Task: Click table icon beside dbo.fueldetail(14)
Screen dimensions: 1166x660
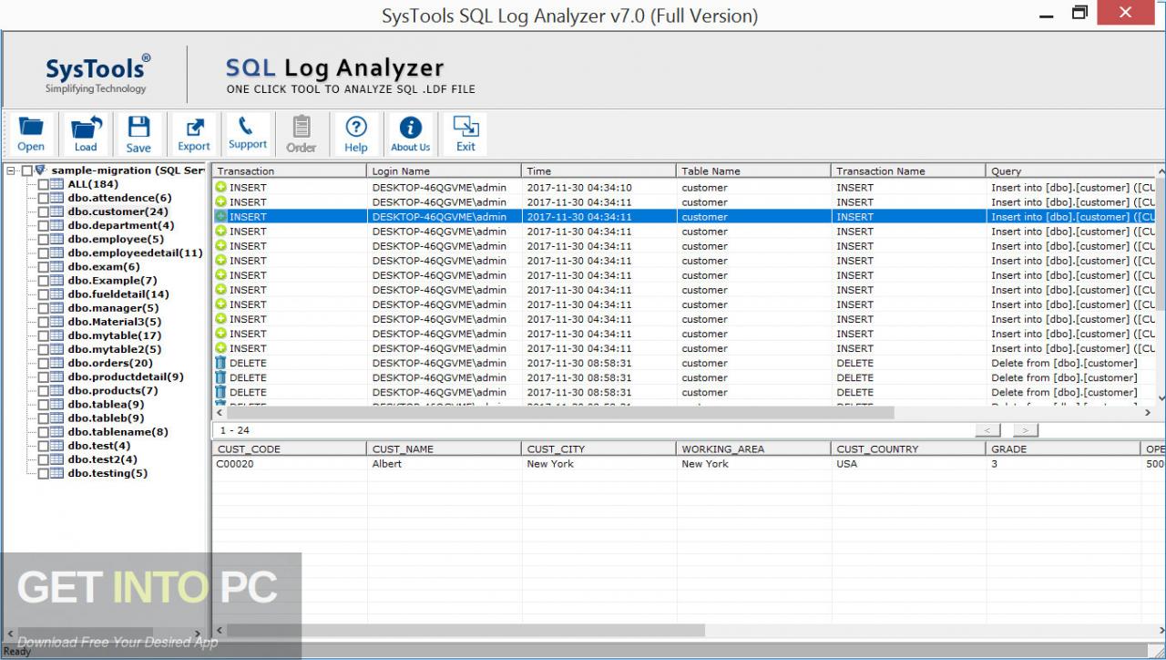Action: point(56,294)
